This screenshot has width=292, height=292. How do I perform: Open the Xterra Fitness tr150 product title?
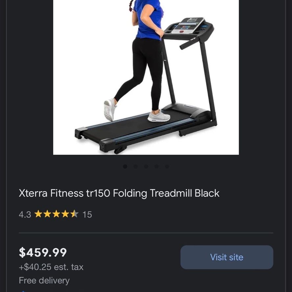[x=119, y=193]
